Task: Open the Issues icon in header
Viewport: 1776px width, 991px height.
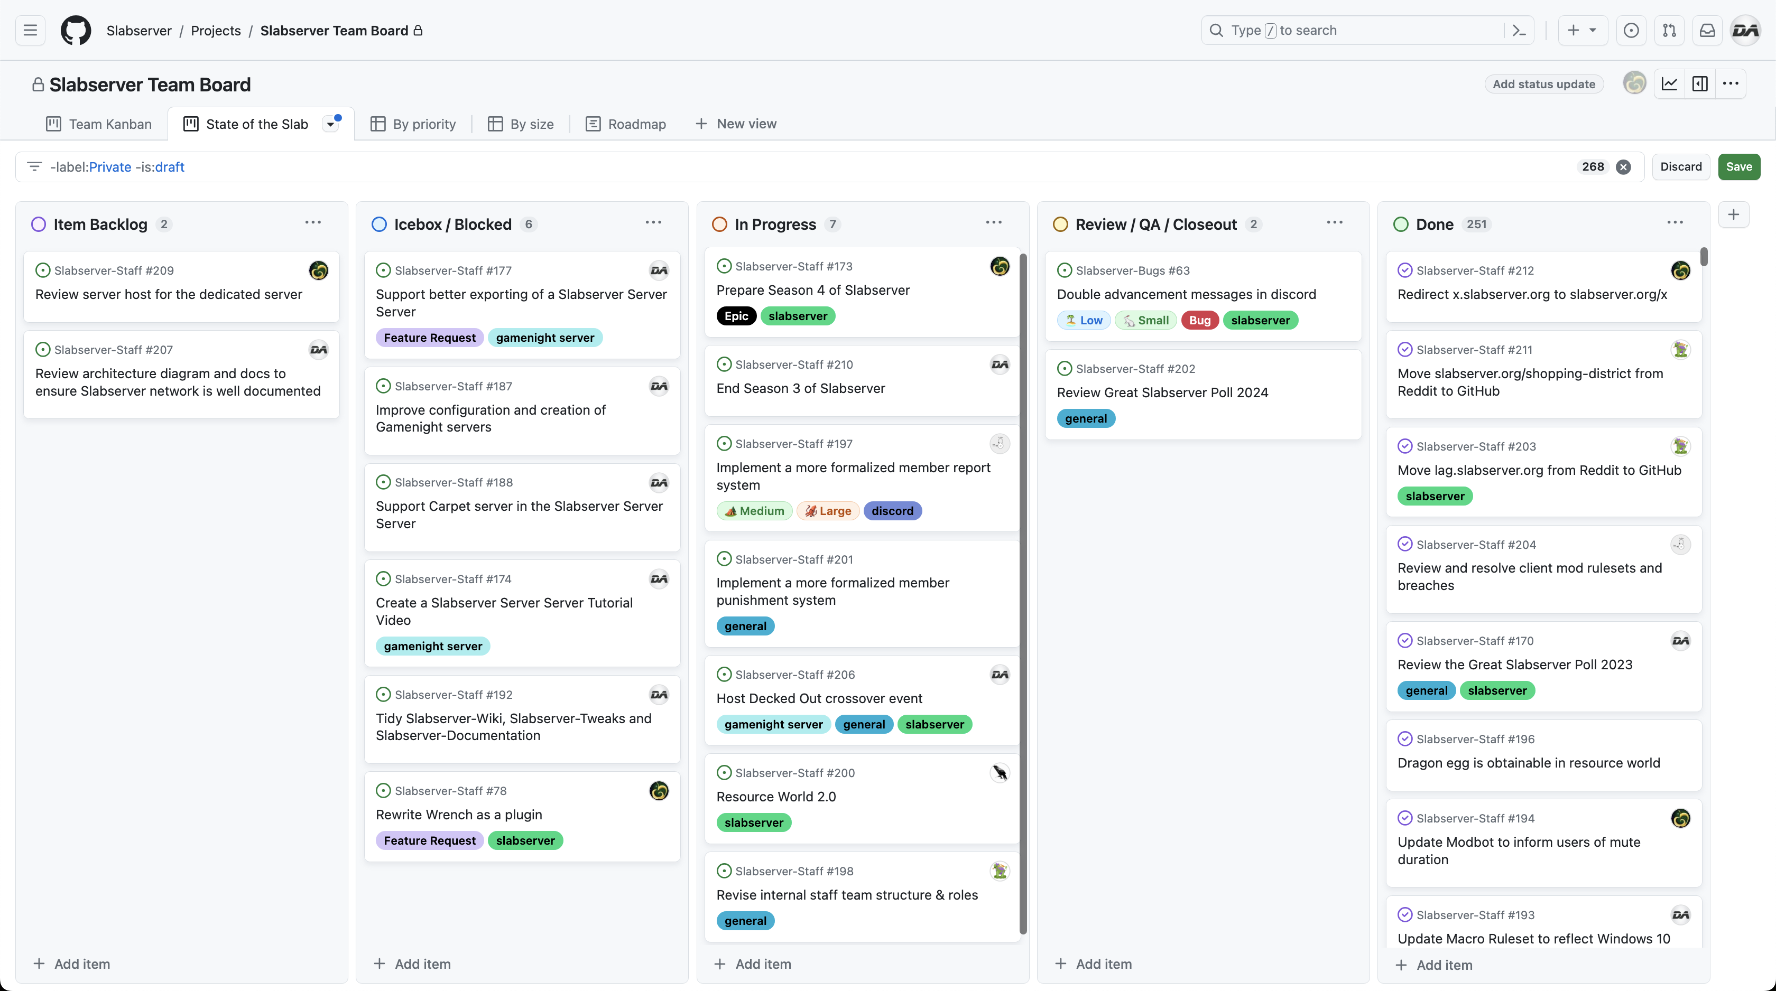Action: click(1631, 30)
